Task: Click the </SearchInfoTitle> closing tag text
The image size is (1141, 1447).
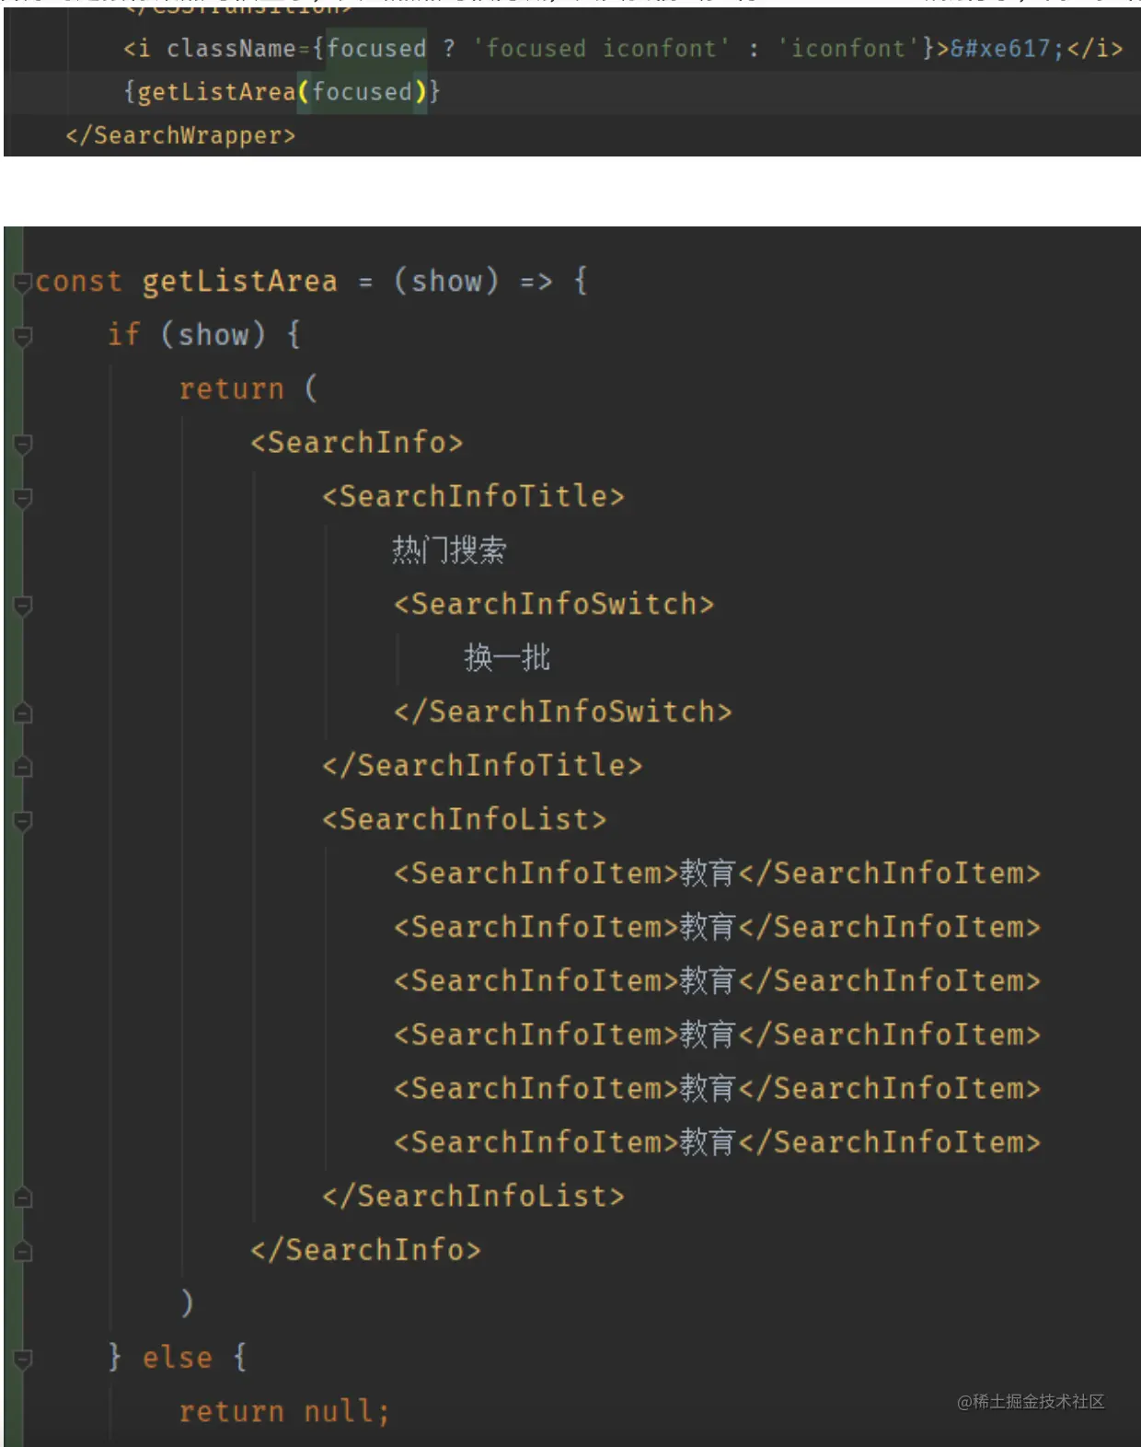Action: click(x=482, y=765)
